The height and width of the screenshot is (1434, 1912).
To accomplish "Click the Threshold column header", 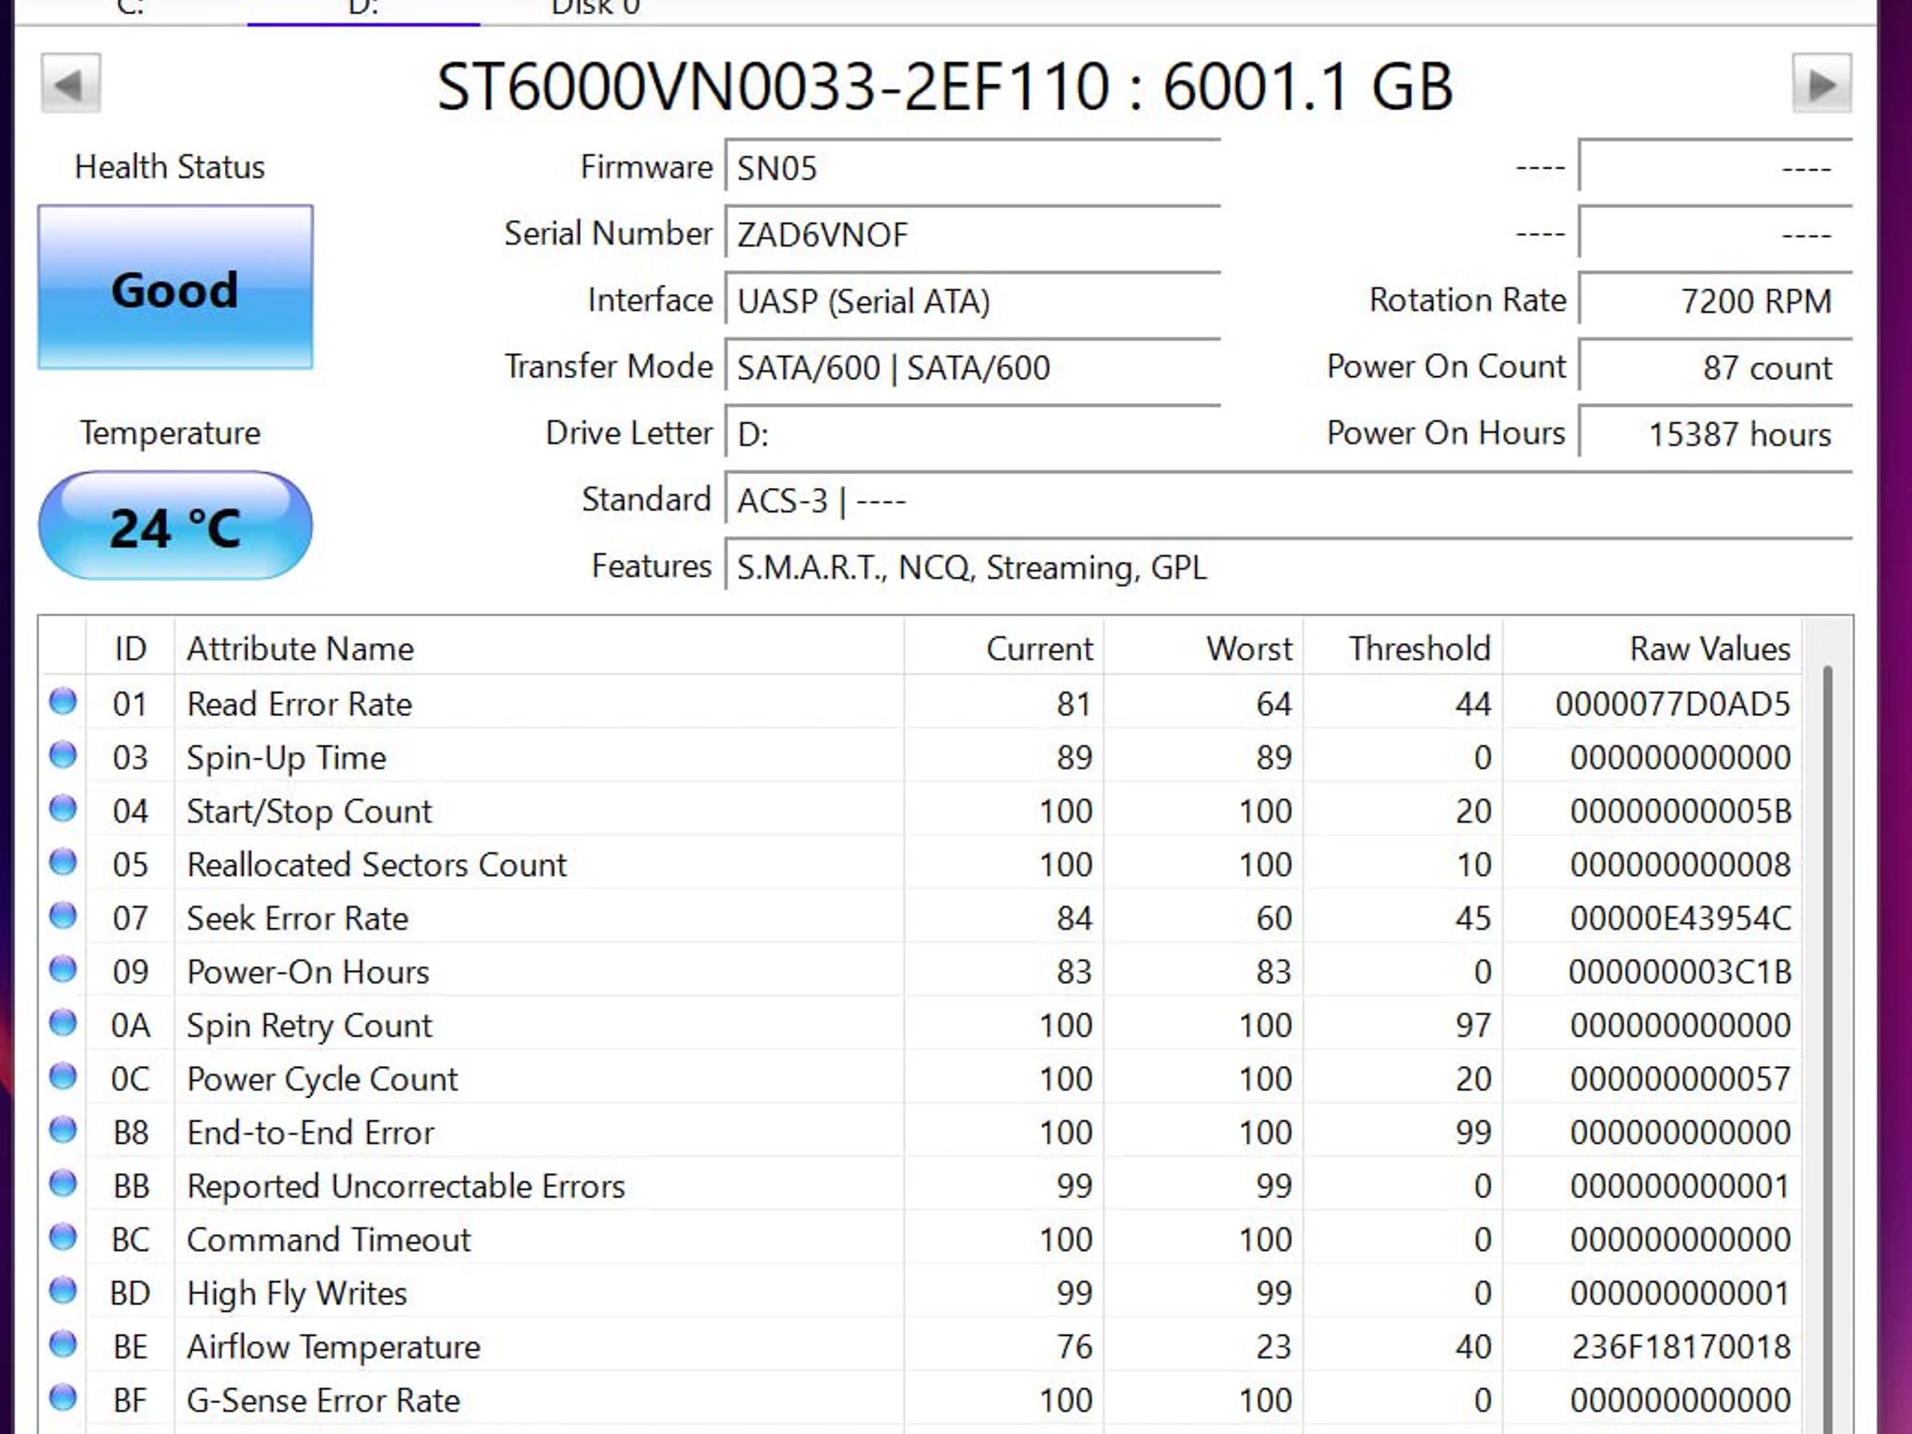I will tap(1403, 648).
